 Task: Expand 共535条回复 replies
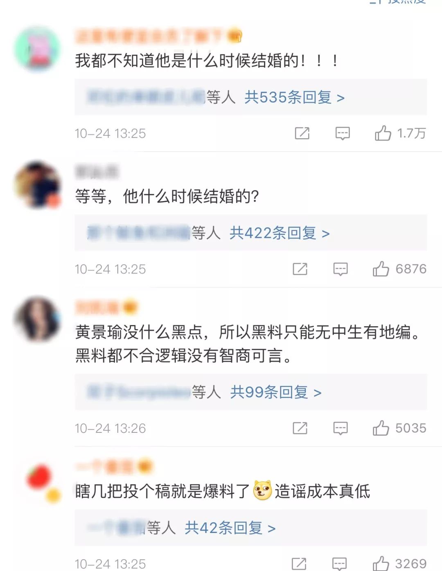point(294,97)
